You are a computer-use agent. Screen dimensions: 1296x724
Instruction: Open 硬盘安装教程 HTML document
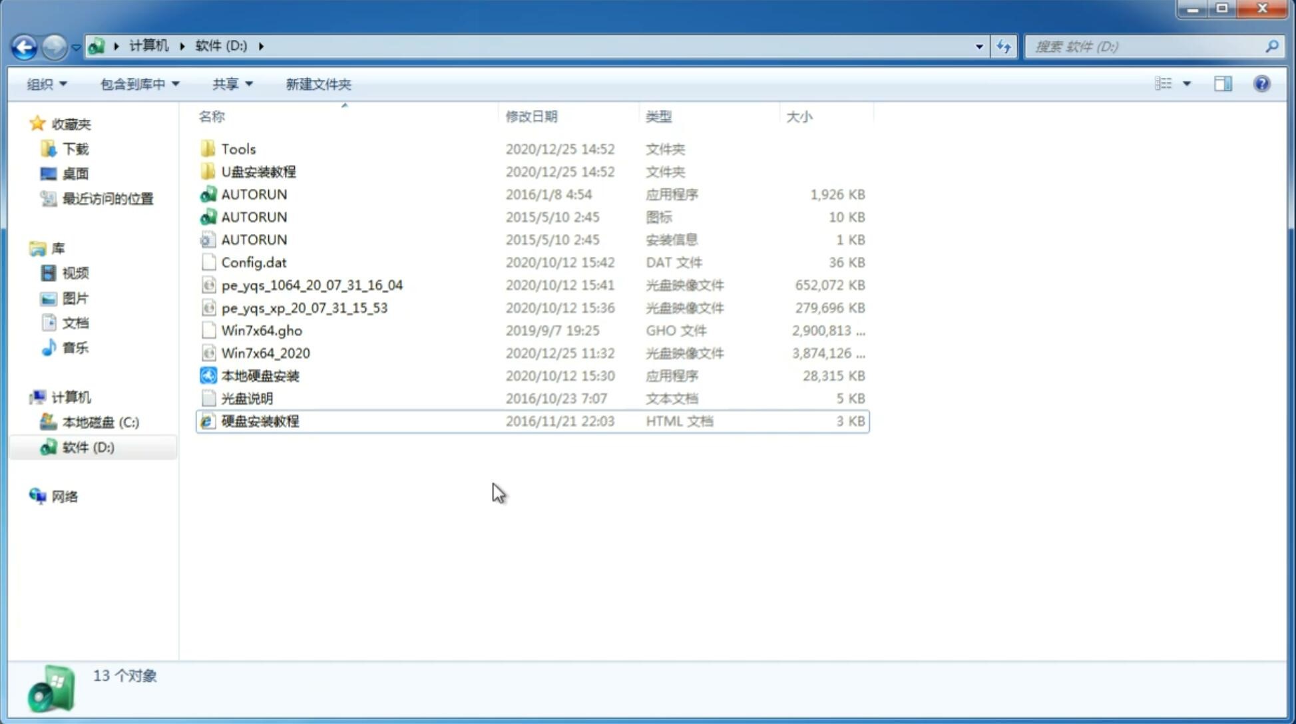[260, 421]
